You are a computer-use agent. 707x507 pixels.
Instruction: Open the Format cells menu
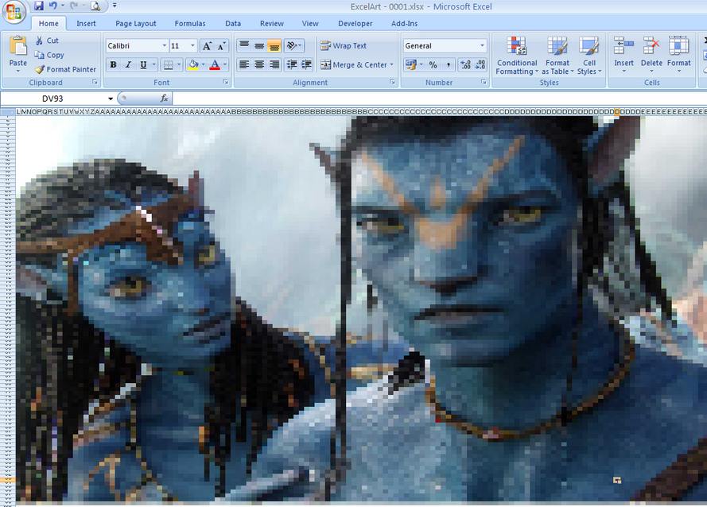[x=678, y=55]
